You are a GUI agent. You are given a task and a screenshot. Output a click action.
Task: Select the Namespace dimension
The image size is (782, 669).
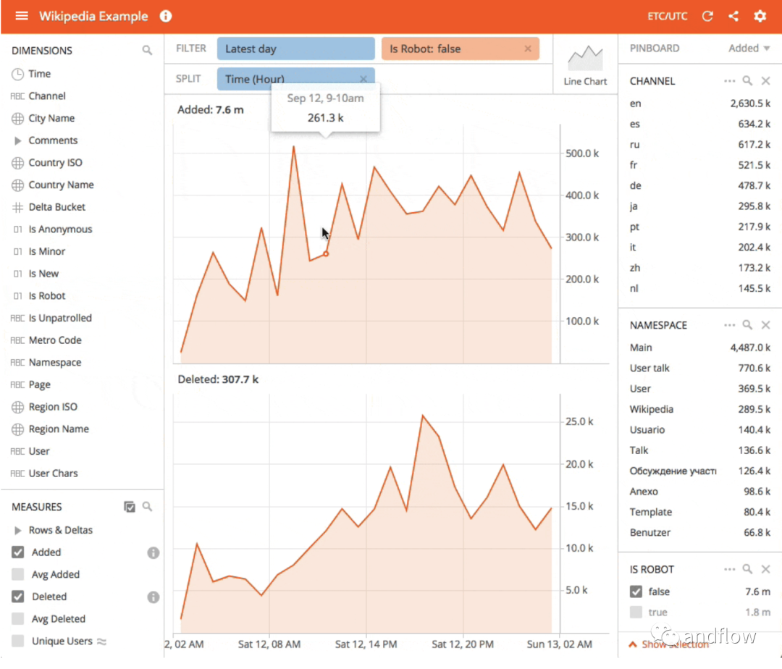[55, 363]
